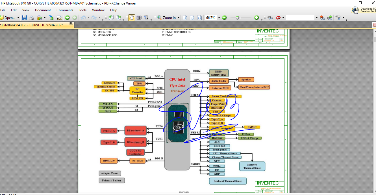Screen dimensions: 376x195
Task: Open the View menu
Action: (x=26, y=10)
